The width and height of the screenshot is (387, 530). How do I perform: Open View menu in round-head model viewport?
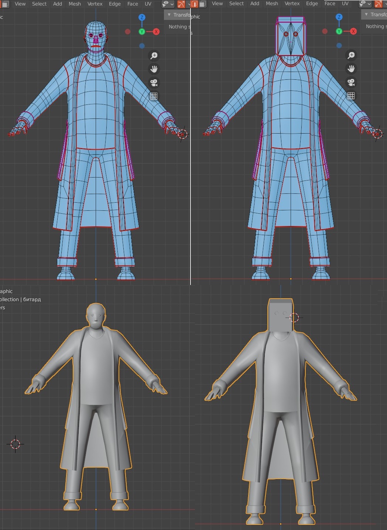tap(20, 4)
